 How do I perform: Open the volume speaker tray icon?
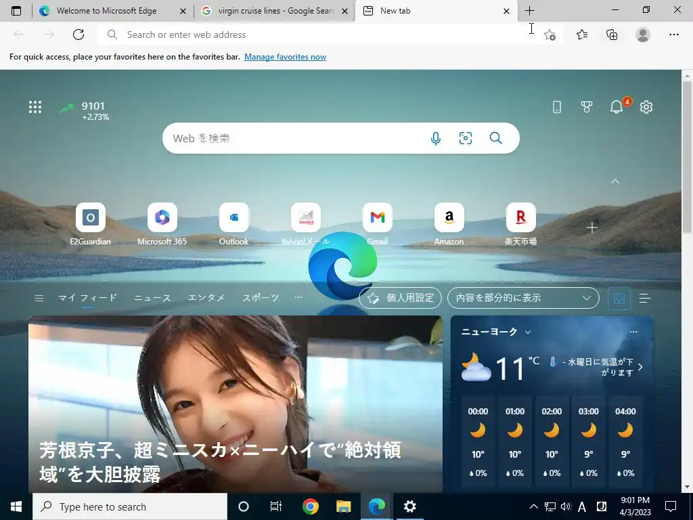566,506
